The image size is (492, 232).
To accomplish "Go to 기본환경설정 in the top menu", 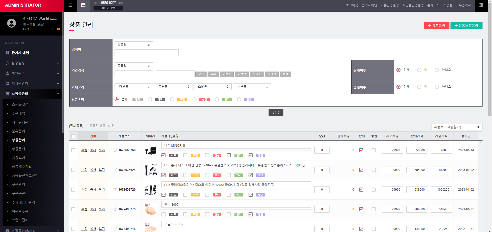I will pyautogui.click(x=389, y=5).
